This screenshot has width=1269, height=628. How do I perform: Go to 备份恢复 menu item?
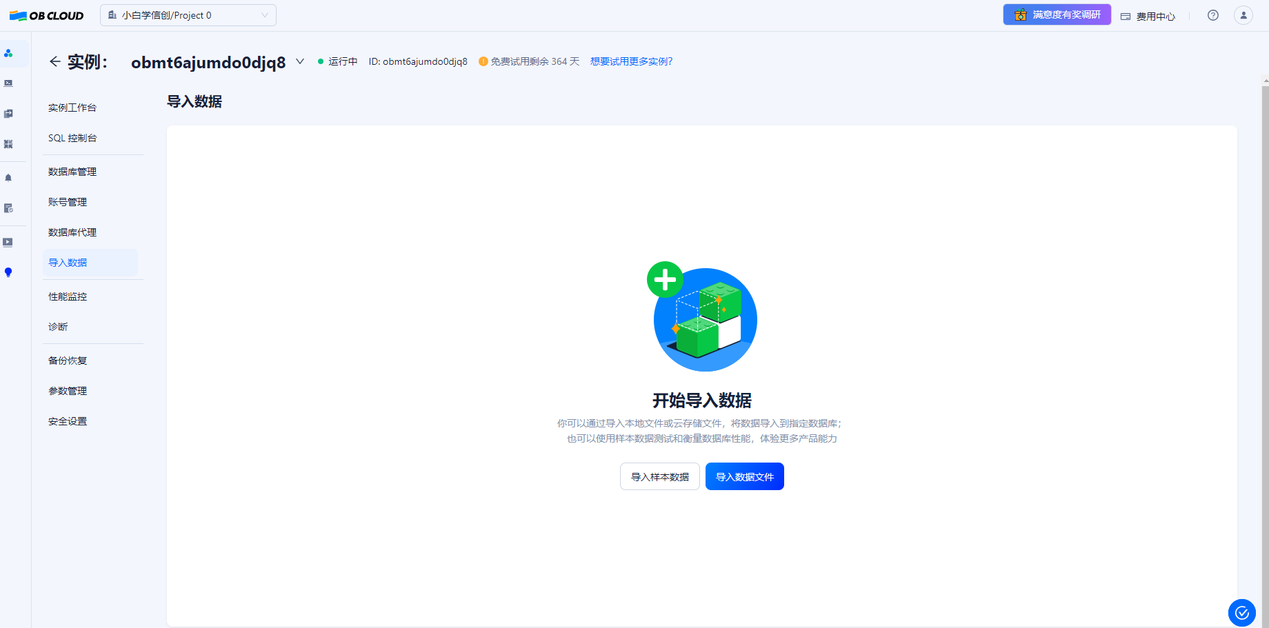tap(68, 361)
